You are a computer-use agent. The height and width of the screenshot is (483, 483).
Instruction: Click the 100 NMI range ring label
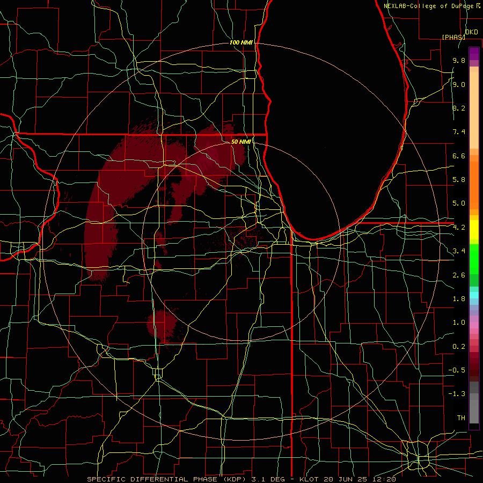[x=241, y=42]
